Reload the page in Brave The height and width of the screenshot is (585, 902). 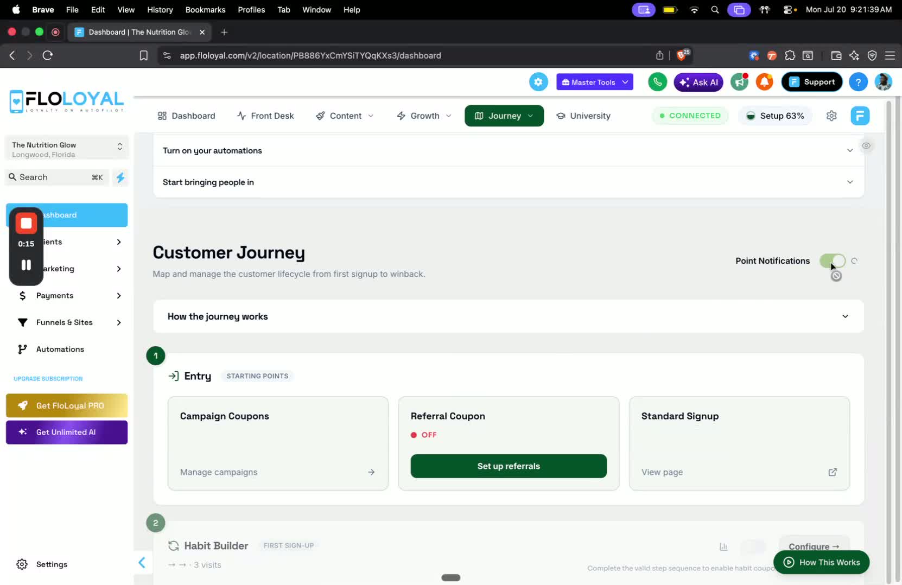click(x=48, y=55)
